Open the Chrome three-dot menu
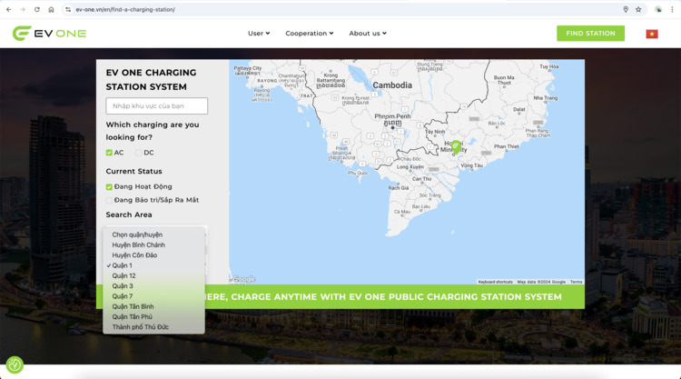 tap(672, 10)
